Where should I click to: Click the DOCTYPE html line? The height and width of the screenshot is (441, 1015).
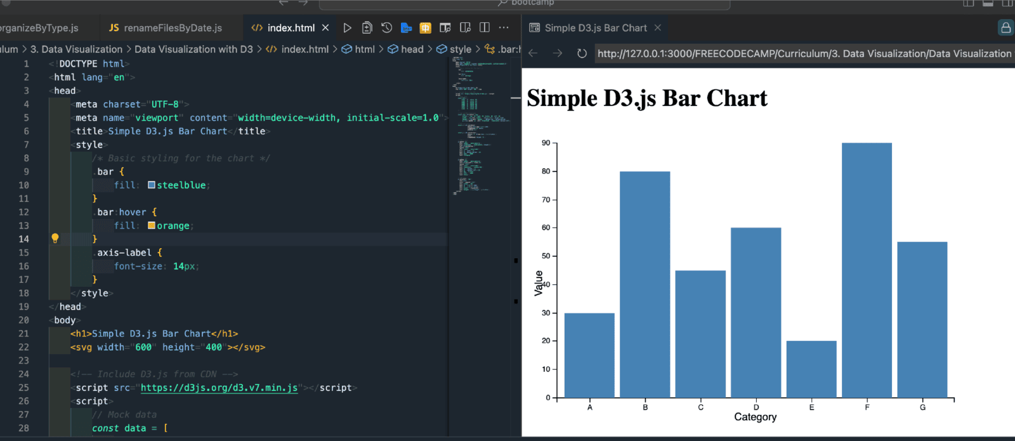[x=89, y=63]
